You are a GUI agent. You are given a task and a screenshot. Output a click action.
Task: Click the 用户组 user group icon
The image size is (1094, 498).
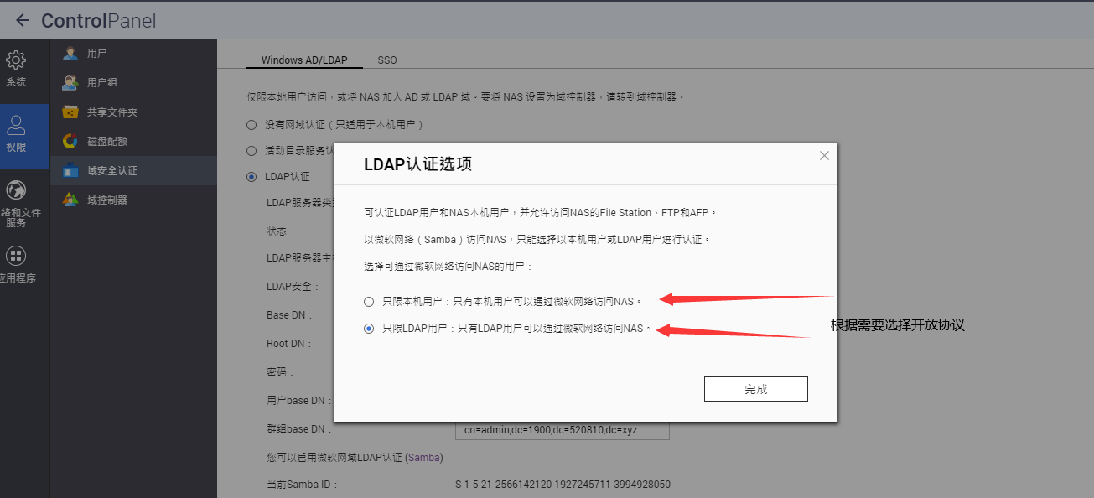pos(70,83)
